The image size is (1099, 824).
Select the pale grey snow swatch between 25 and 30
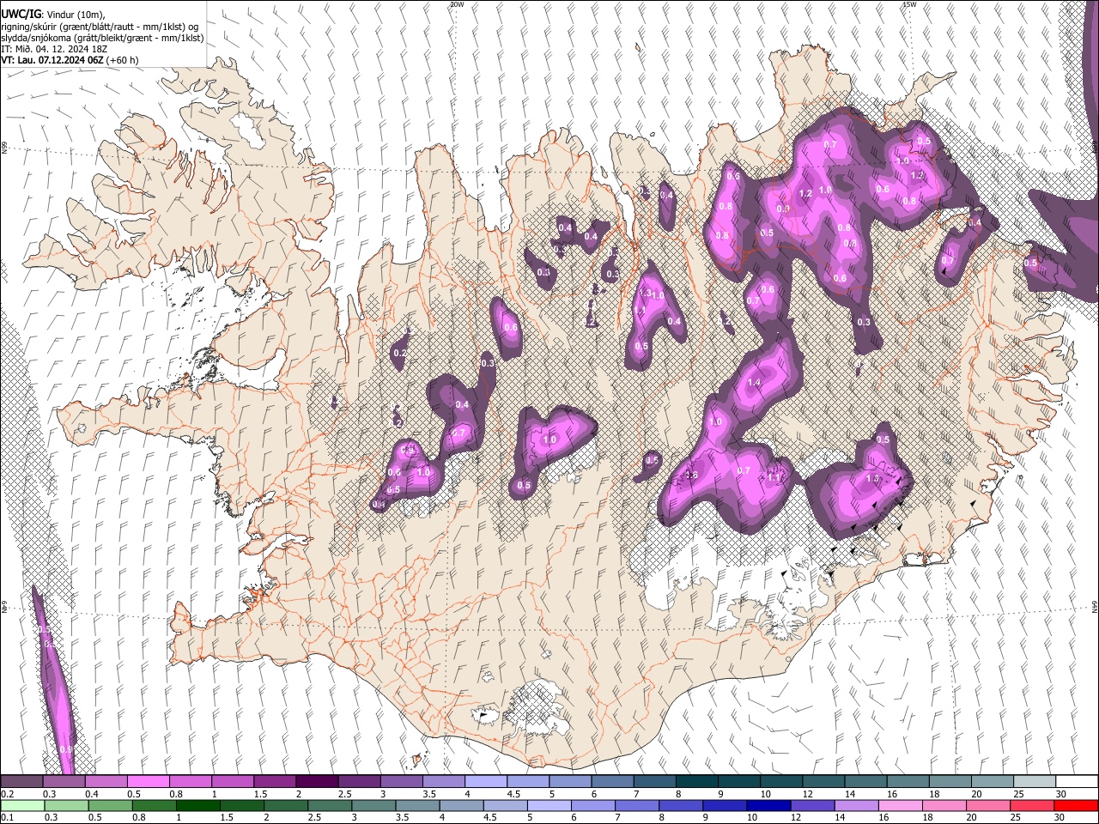pos(1035,782)
